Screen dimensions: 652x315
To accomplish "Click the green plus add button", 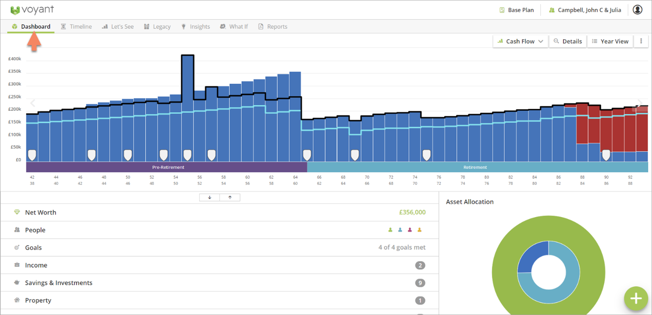I will click(636, 298).
